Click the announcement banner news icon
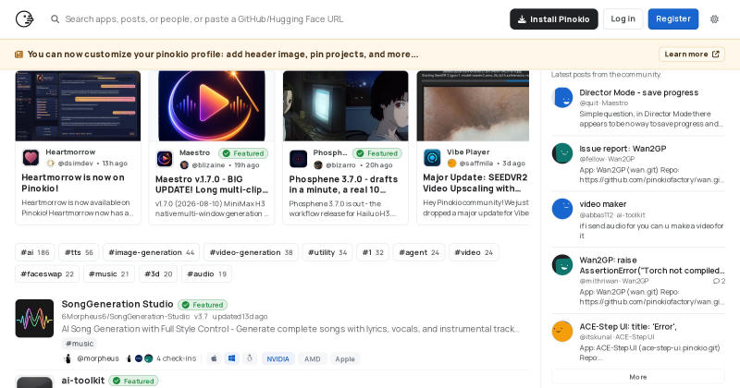The image size is (740, 388). click(18, 55)
